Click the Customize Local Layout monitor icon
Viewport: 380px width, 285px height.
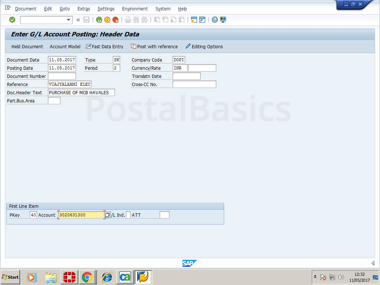point(223,20)
